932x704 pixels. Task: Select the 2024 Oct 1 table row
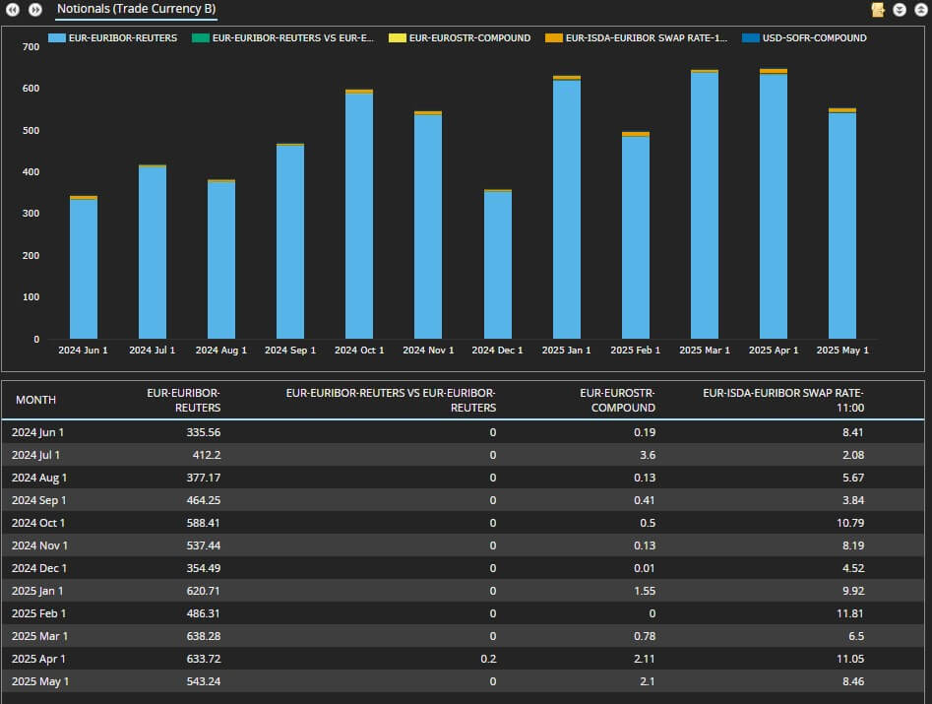pos(463,523)
